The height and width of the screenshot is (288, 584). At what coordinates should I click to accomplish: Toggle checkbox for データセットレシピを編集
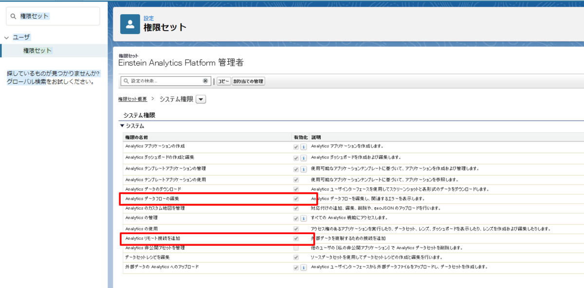(x=296, y=257)
